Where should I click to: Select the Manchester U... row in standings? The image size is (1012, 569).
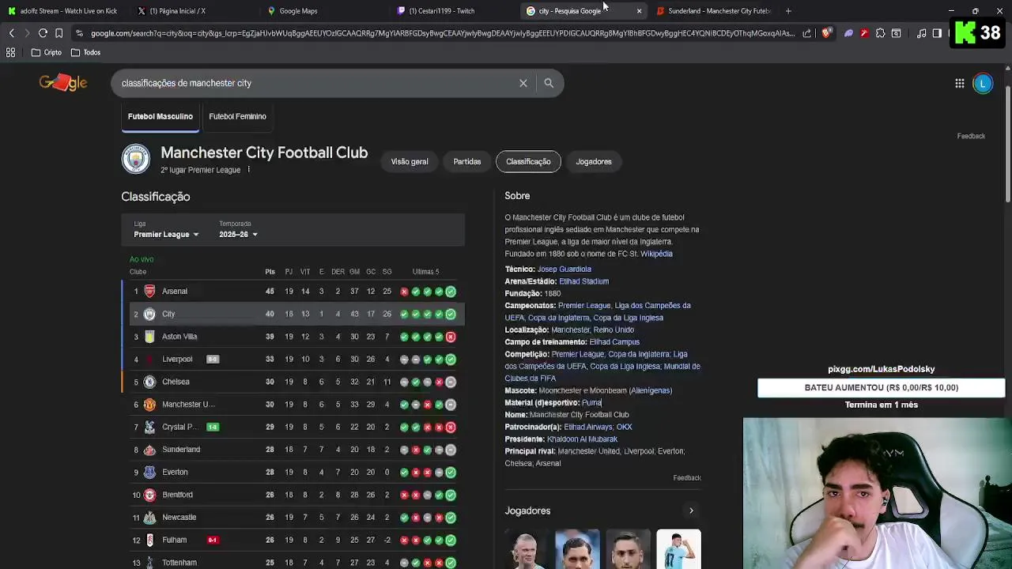[293, 405]
